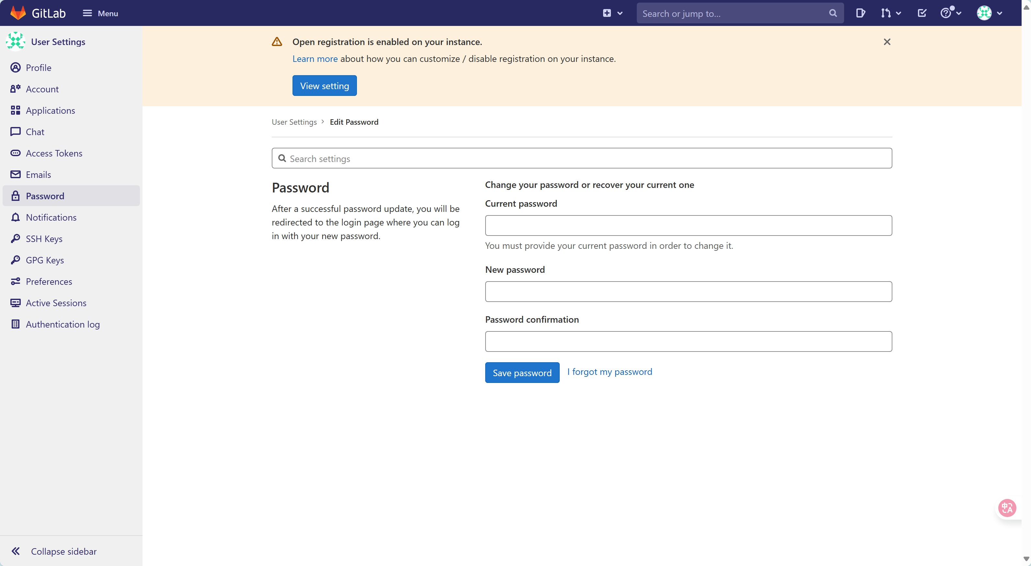Click the registration warning triangle icon
Screen dimensions: 1031x566
277,41
